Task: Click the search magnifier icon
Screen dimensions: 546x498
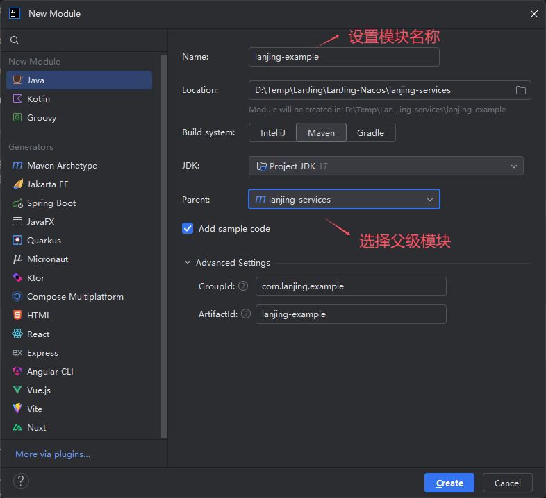Action: click(x=15, y=40)
